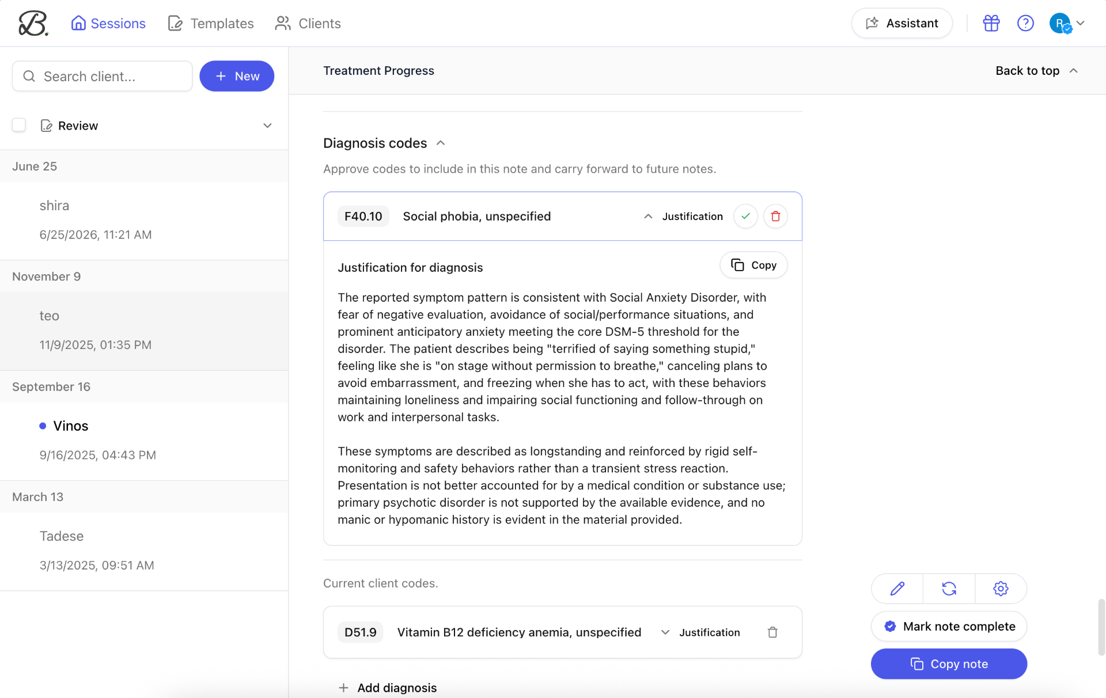Image resolution: width=1106 pixels, height=698 pixels.
Task: Tick the Review checkbox
Action: click(19, 125)
